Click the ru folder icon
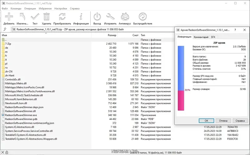250x155 pixels. point(3,67)
